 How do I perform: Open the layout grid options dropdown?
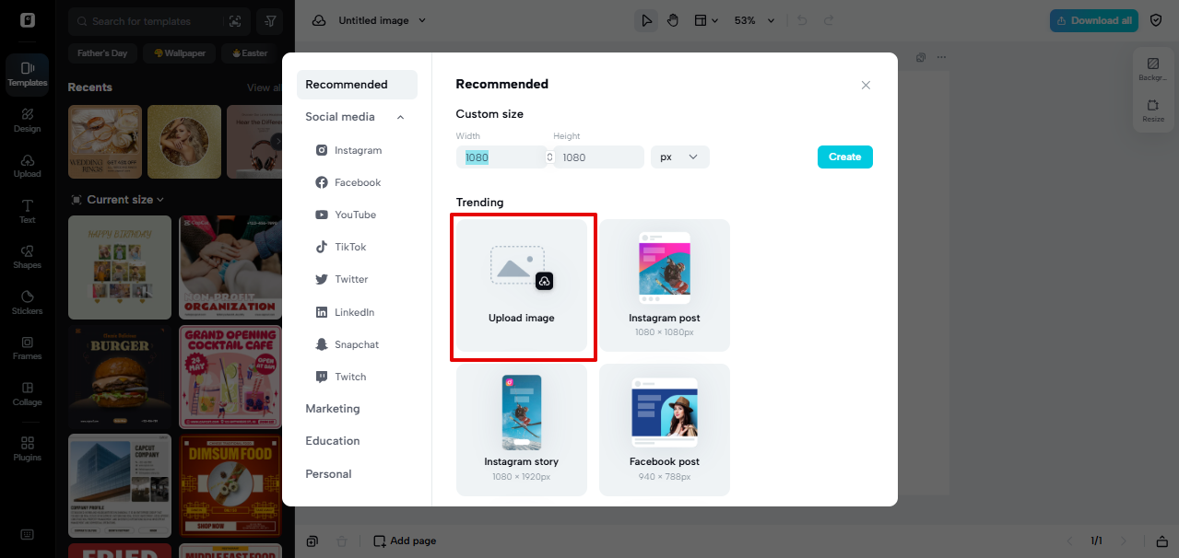tap(706, 20)
